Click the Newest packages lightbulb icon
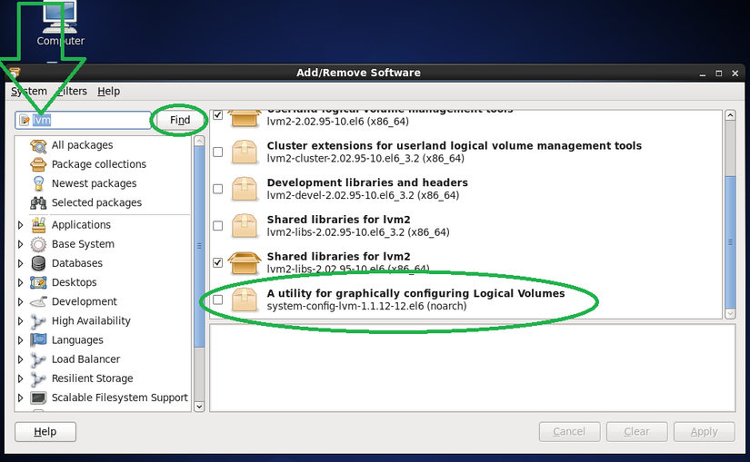 pyautogui.click(x=38, y=183)
